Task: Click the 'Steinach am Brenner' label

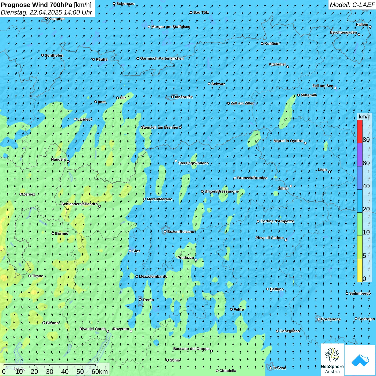Action: 160,127
